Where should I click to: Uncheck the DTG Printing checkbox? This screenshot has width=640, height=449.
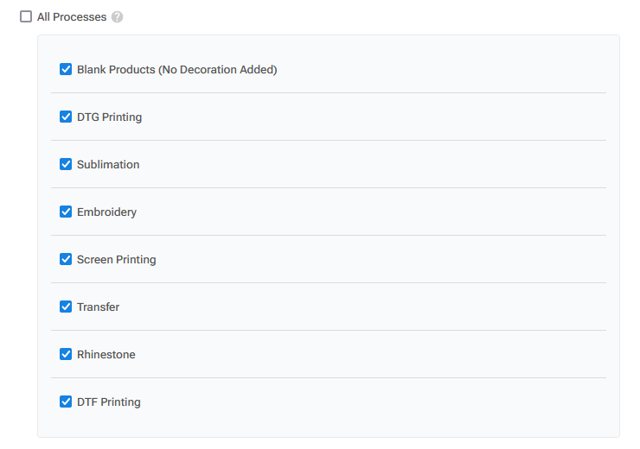(x=66, y=117)
